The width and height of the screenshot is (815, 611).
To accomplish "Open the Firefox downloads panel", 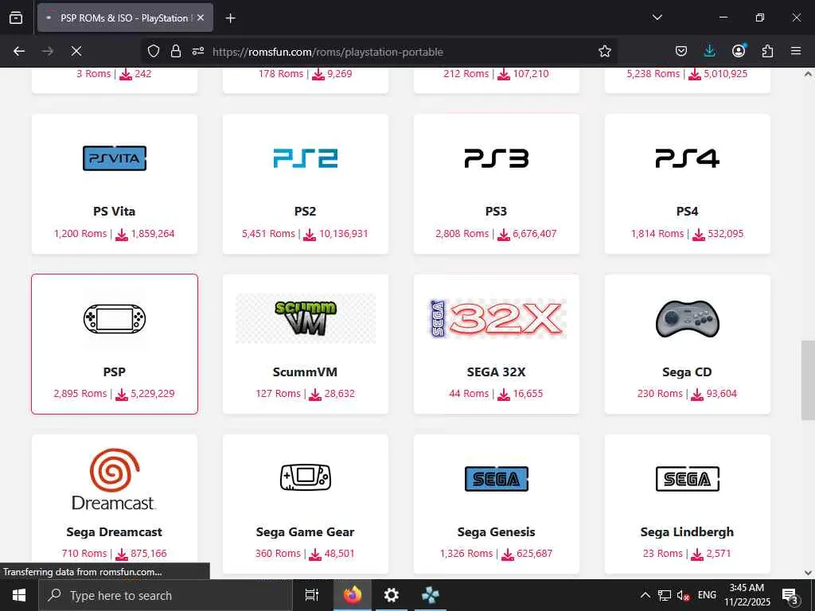I will click(709, 51).
